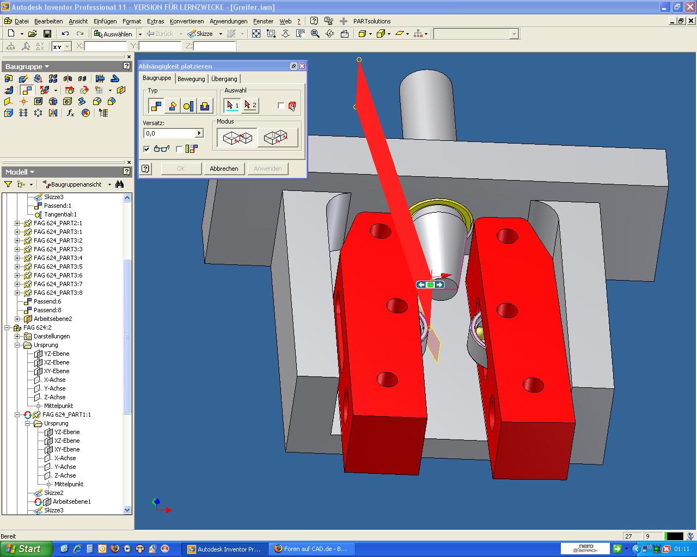
Task: Open the Bearbeiten menu
Action: [48, 21]
